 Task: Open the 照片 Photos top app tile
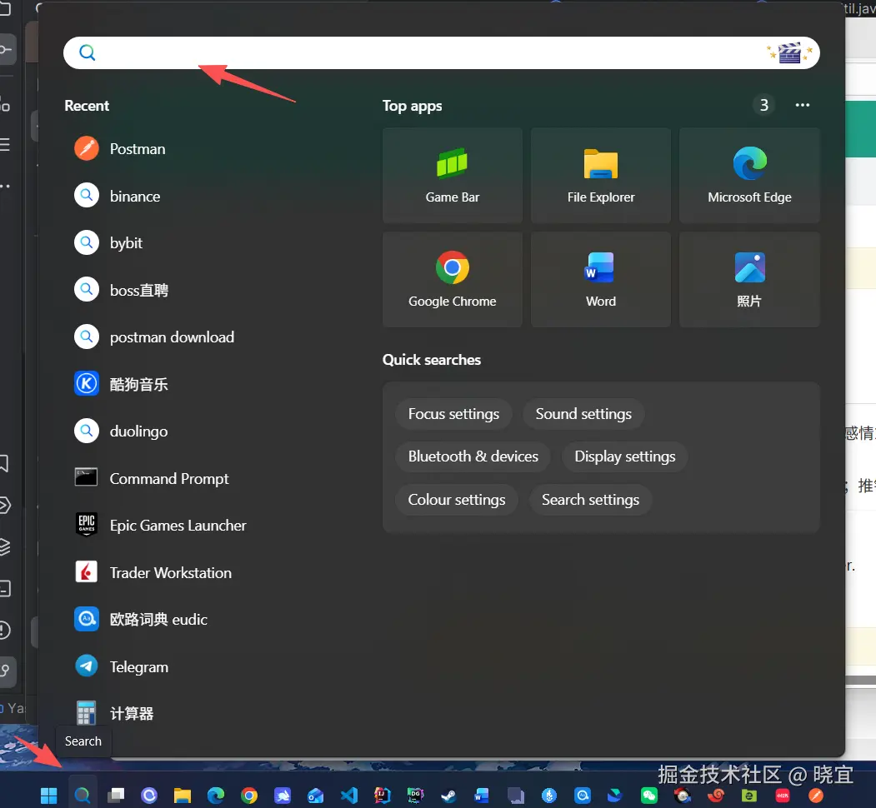[749, 279]
